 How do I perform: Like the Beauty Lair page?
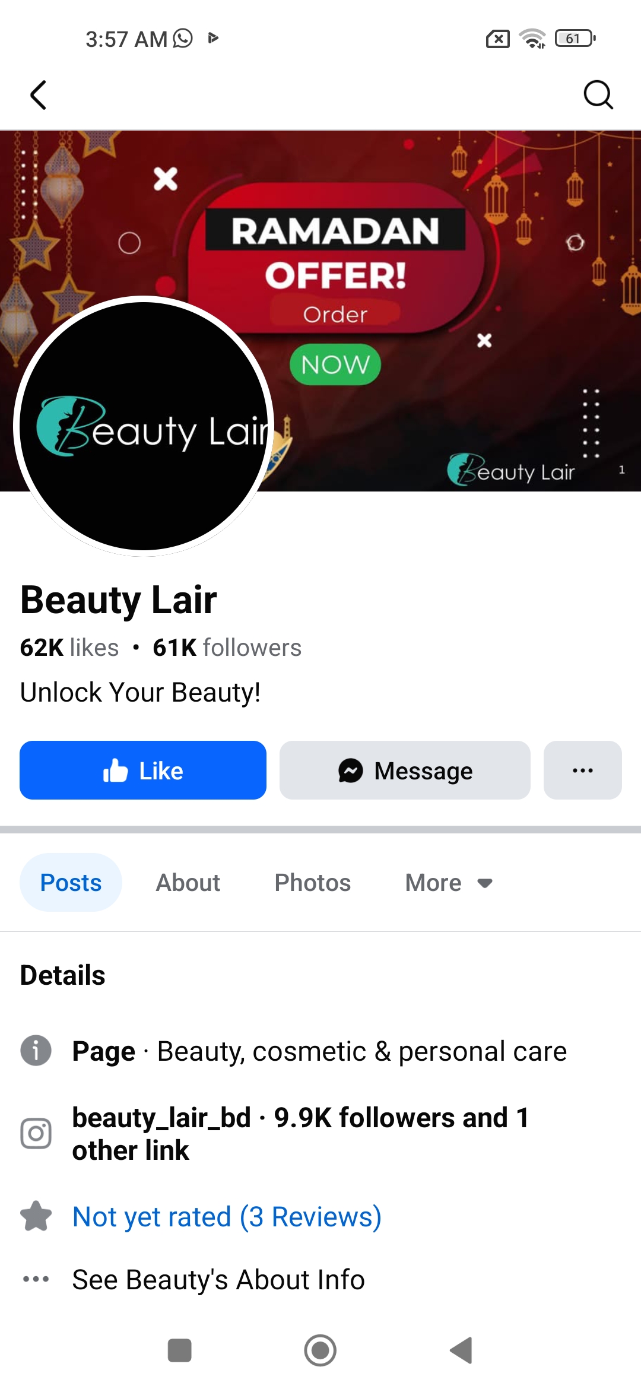coord(143,770)
